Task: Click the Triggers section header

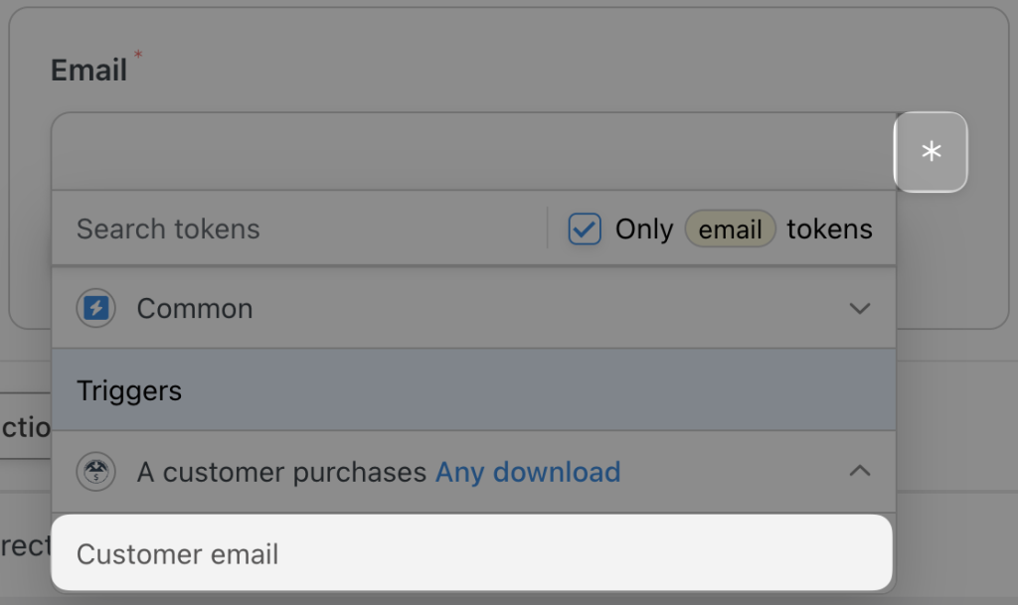Action: (129, 390)
